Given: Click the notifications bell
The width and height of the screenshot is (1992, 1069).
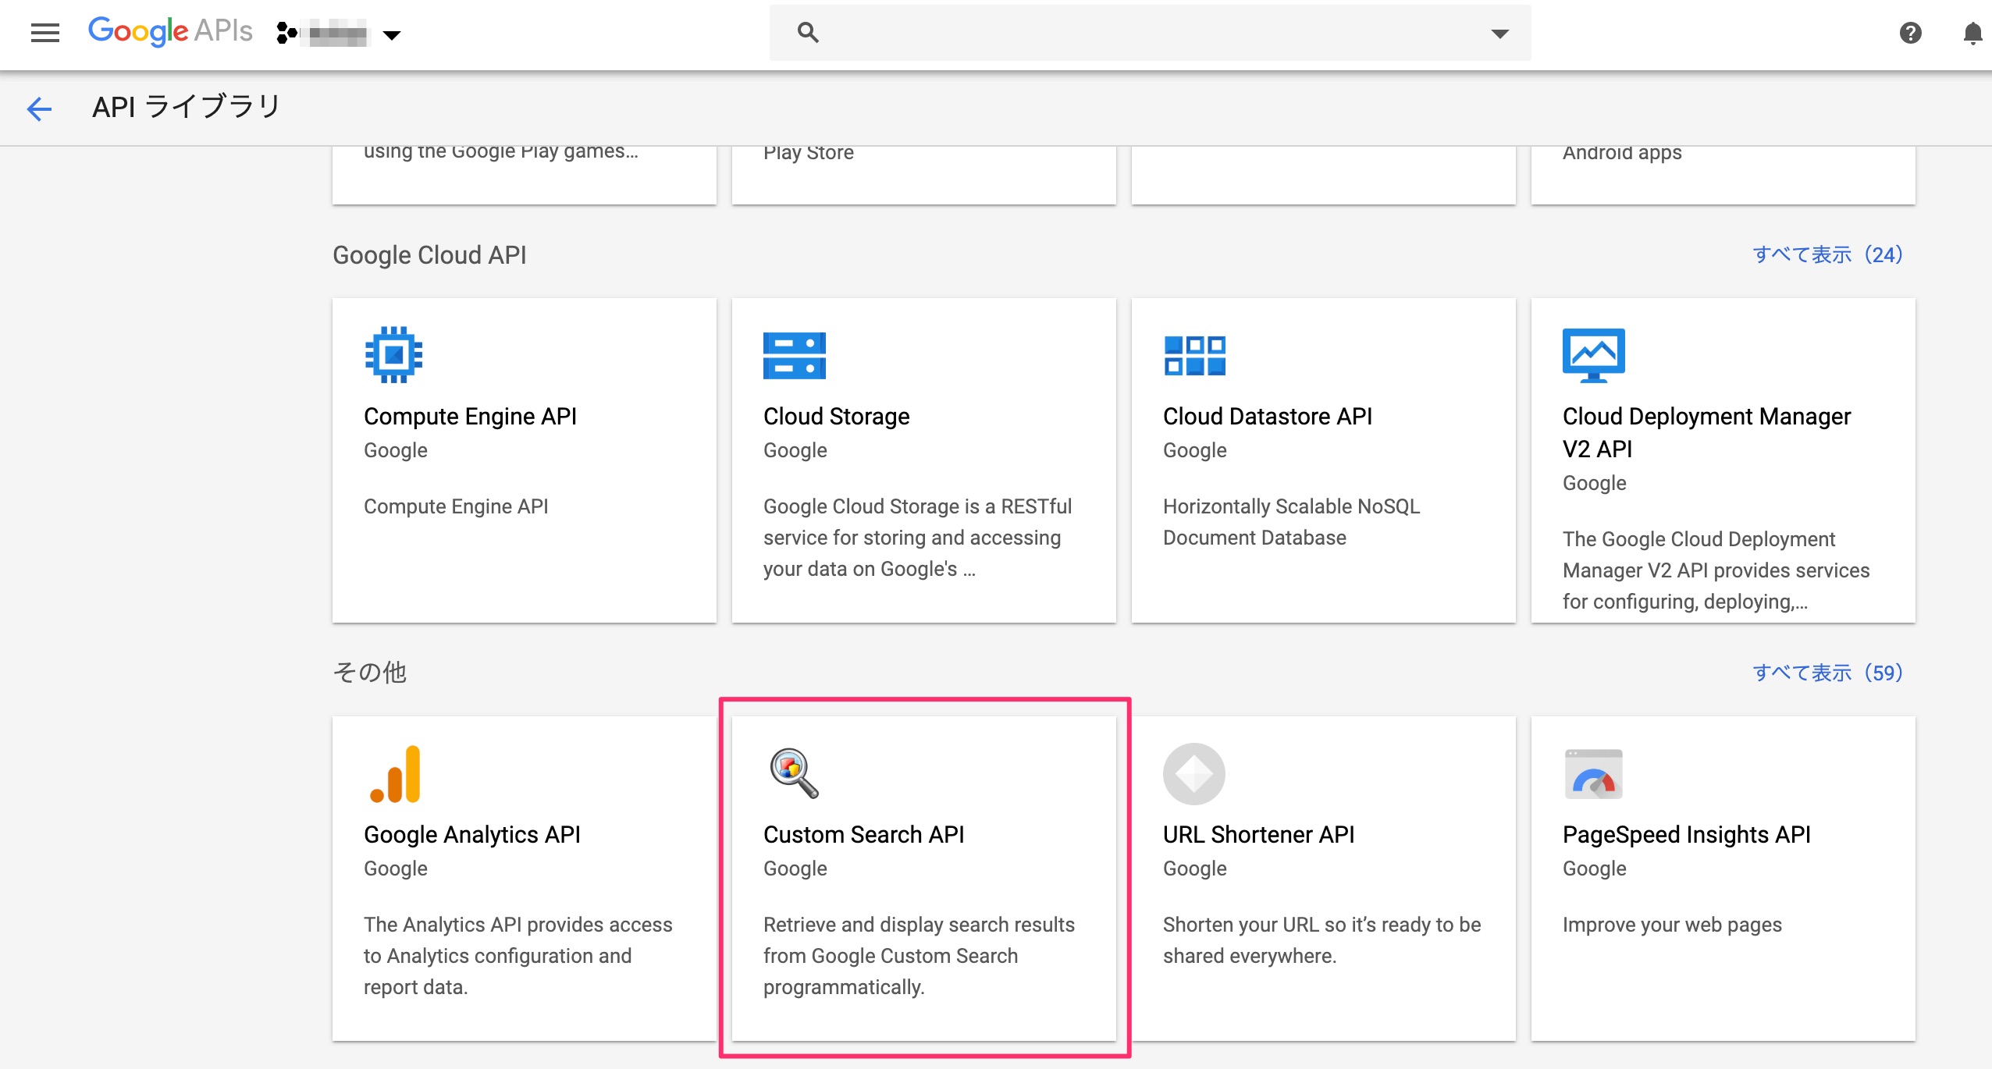Looking at the screenshot, I should tap(1972, 33).
